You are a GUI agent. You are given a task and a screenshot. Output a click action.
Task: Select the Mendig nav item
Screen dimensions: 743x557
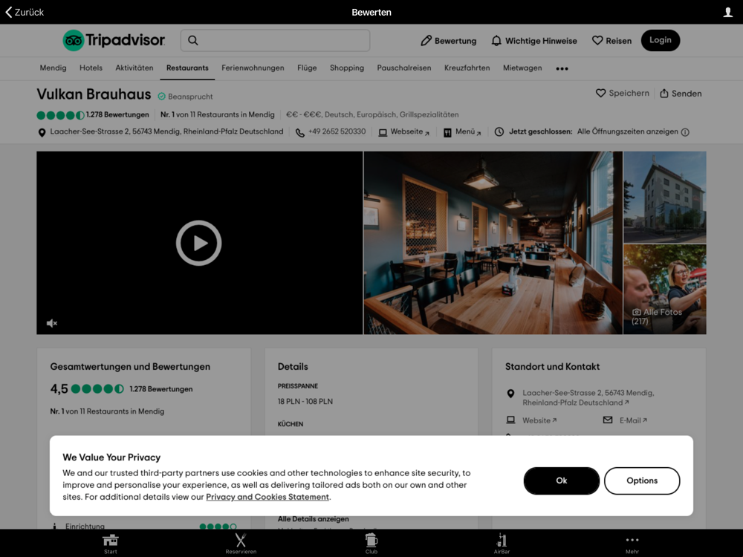point(53,68)
